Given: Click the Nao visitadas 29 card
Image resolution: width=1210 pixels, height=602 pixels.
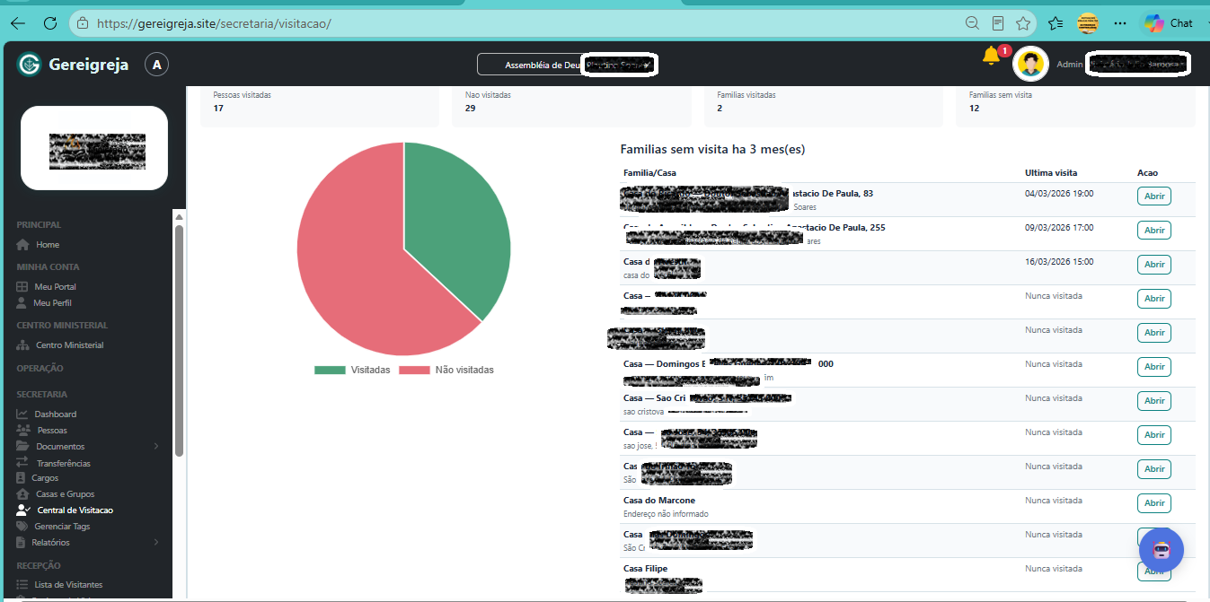Looking at the screenshot, I should tap(571, 105).
